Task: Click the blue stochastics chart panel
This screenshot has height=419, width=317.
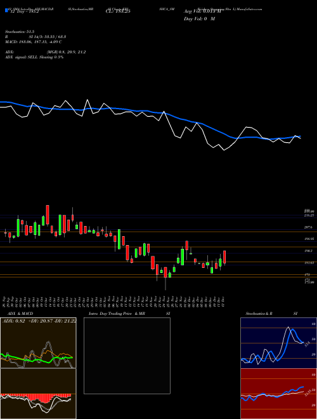Action: (278, 343)
